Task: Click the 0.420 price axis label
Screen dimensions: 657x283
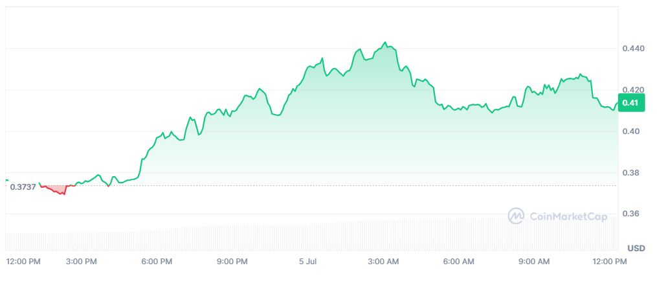Action: pyautogui.click(x=633, y=90)
